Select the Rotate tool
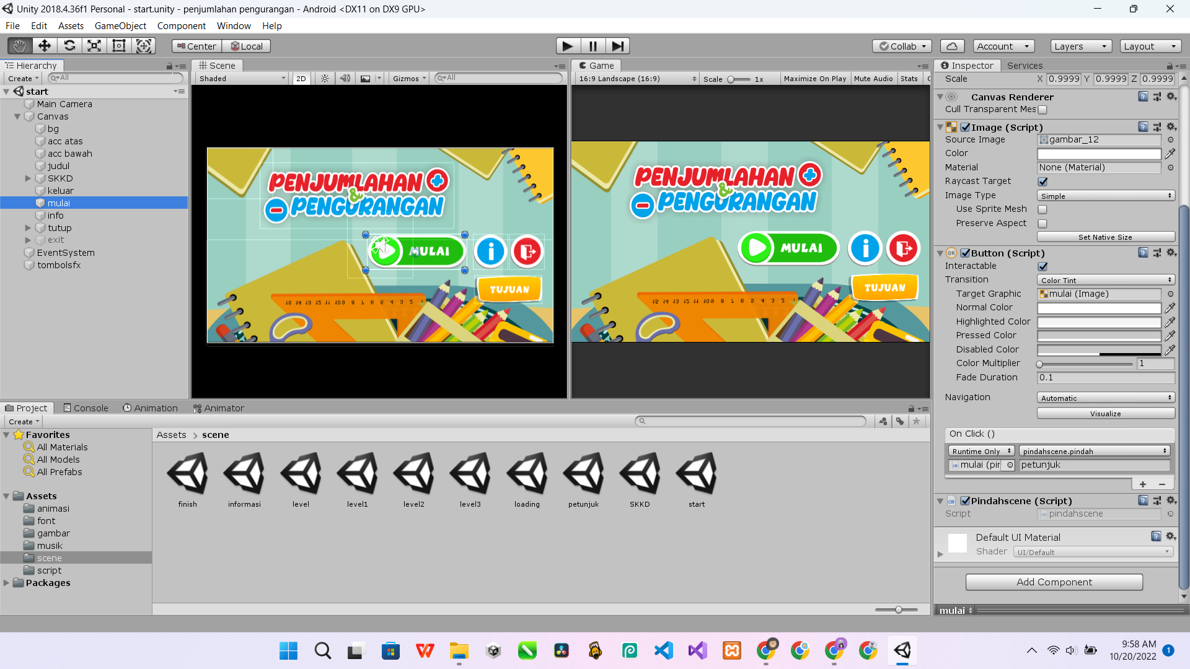The height and width of the screenshot is (669, 1190). coord(69,46)
